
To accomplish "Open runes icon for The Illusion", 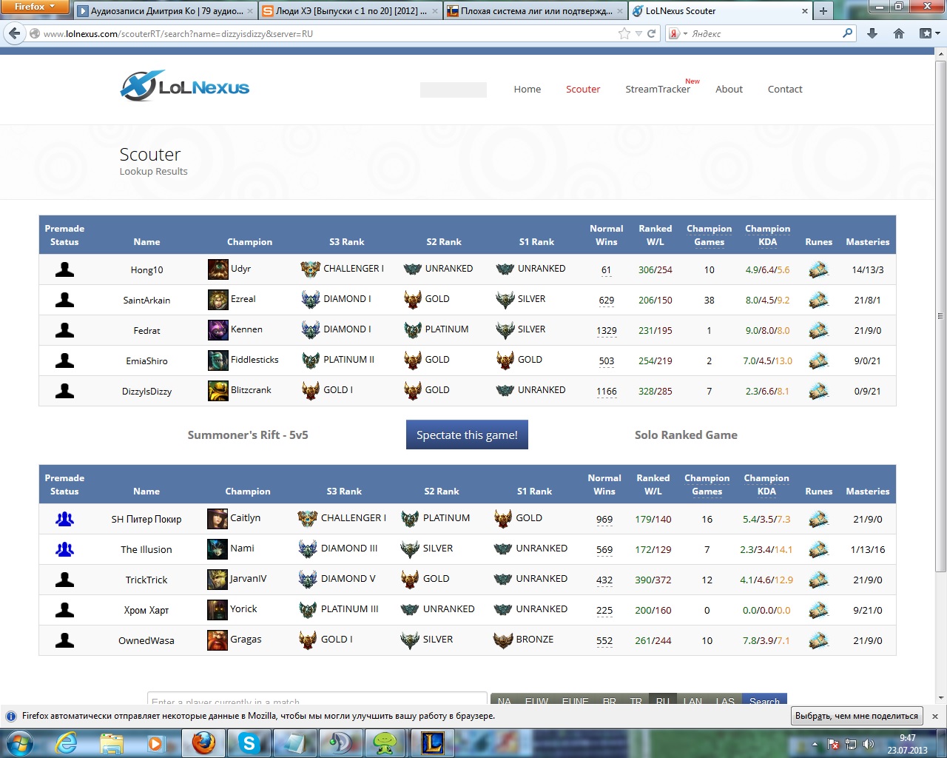I will pos(818,549).
